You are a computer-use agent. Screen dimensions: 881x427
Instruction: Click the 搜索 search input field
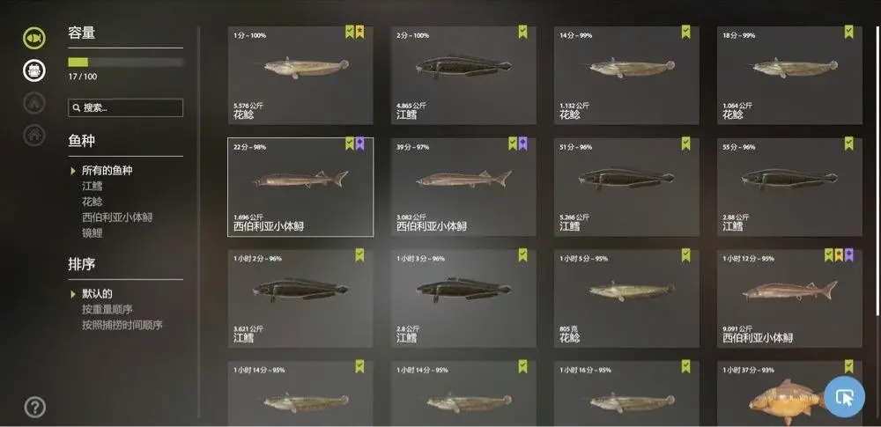[x=125, y=108]
